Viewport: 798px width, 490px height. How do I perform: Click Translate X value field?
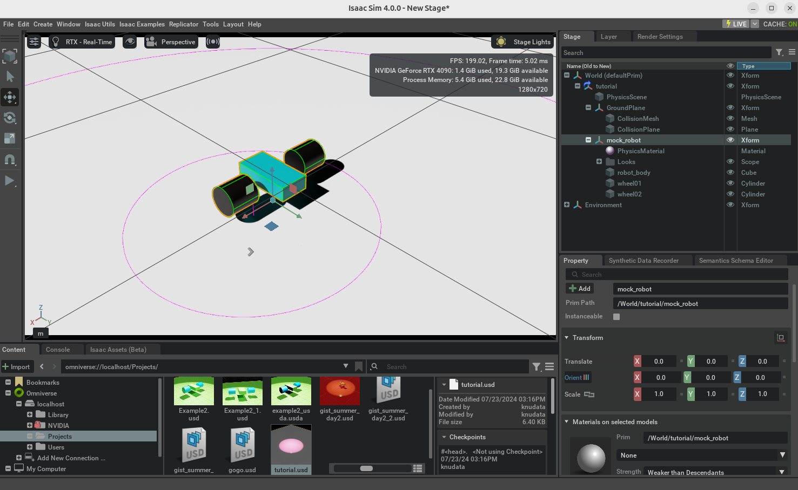[x=659, y=362]
